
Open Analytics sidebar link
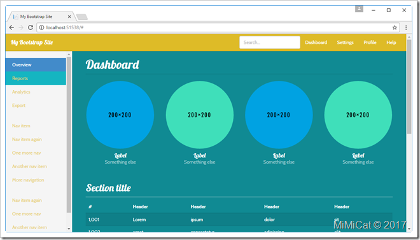(x=21, y=92)
